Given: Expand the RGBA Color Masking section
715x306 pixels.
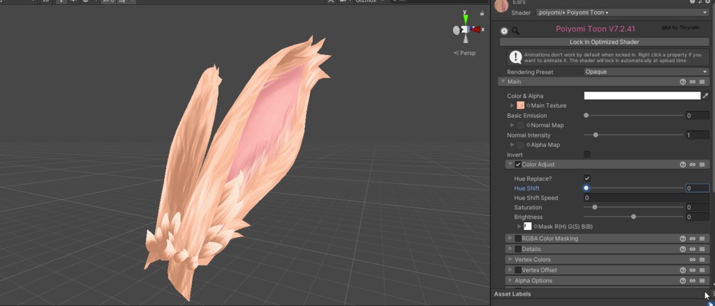Looking at the screenshot, I should [510, 238].
